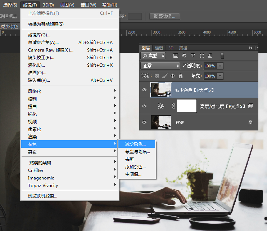Filter layers by shape icon
Viewport: 267px width, 231px height.
pos(202,55)
